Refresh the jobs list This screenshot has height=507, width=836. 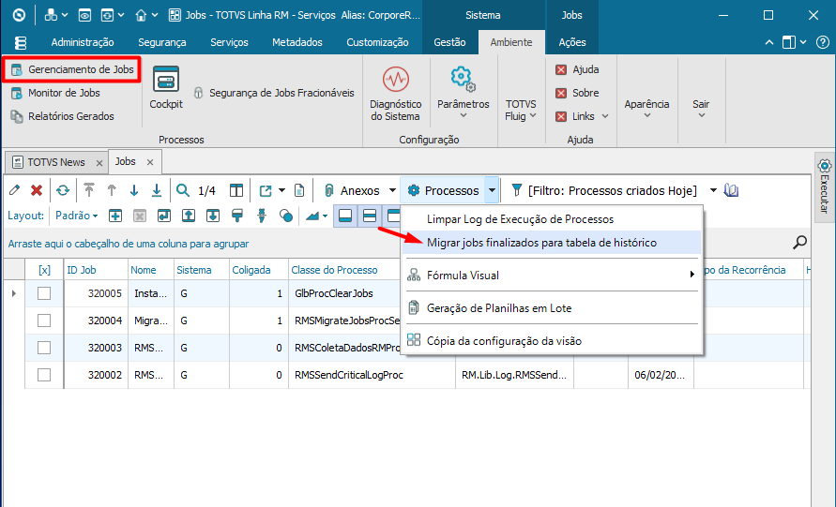[63, 190]
